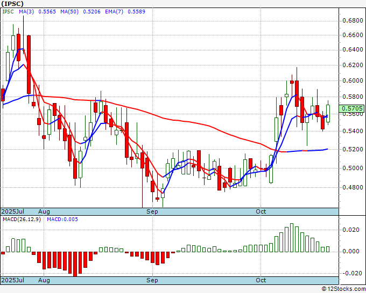Viewport: 366px width, 293px height.
Task: Click the 0.000 MACD axis label
Action: point(351,251)
